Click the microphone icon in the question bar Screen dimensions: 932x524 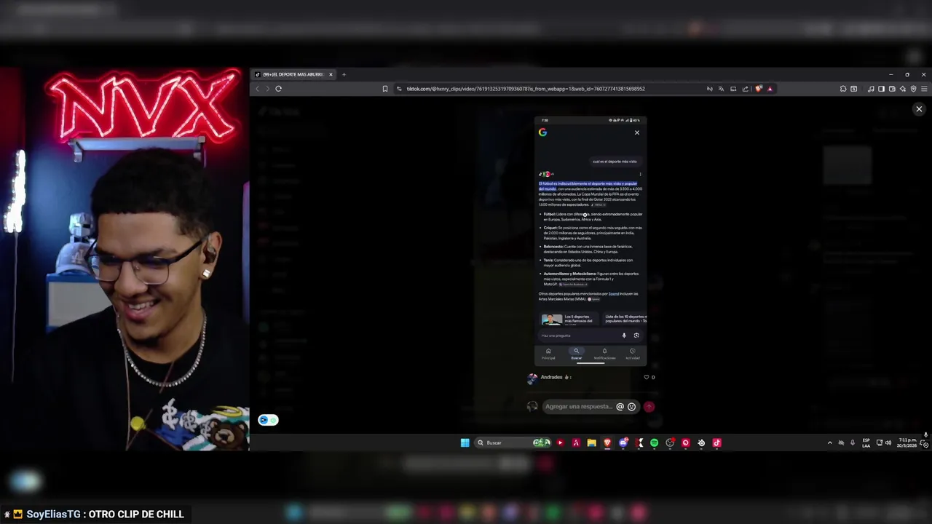[624, 336]
